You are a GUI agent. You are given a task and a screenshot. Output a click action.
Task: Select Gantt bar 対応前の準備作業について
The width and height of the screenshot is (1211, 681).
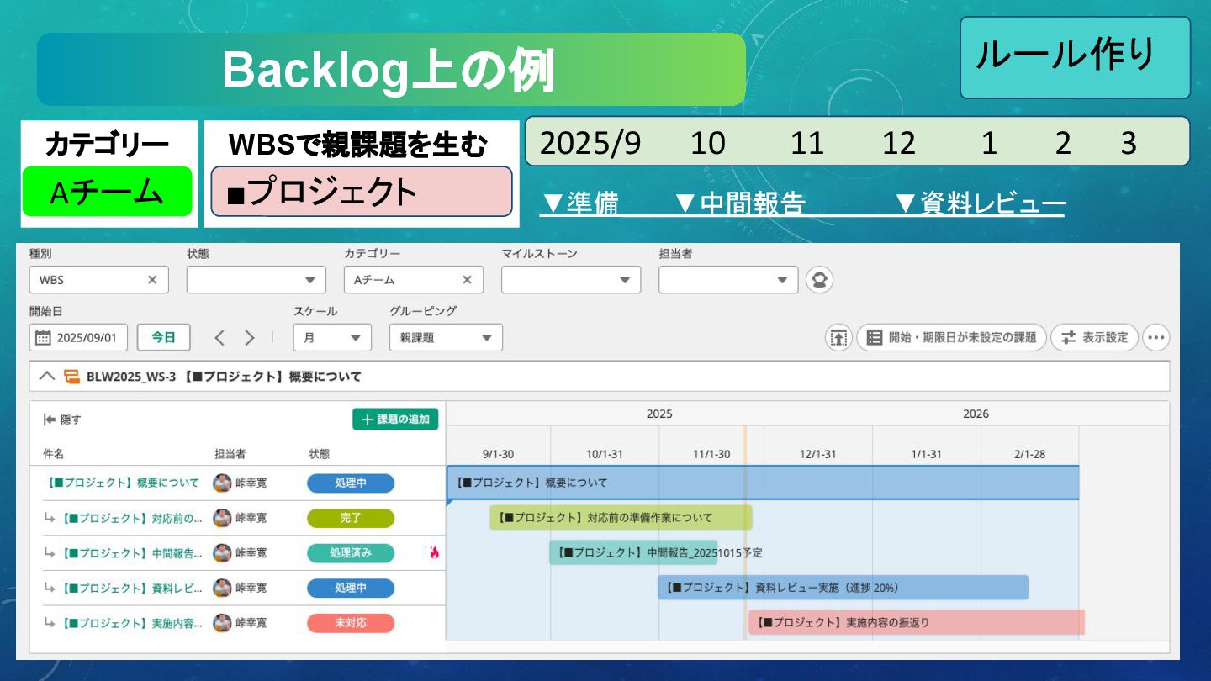(x=621, y=518)
